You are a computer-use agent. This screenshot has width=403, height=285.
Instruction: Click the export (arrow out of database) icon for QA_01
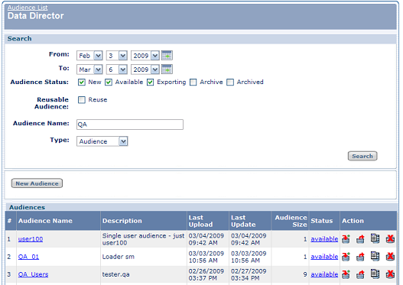coord(360,257)
